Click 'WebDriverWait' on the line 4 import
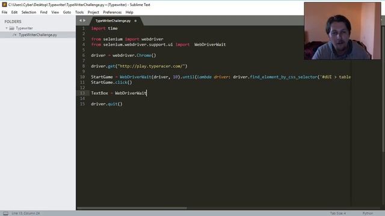385x216 pixels. 210,44
